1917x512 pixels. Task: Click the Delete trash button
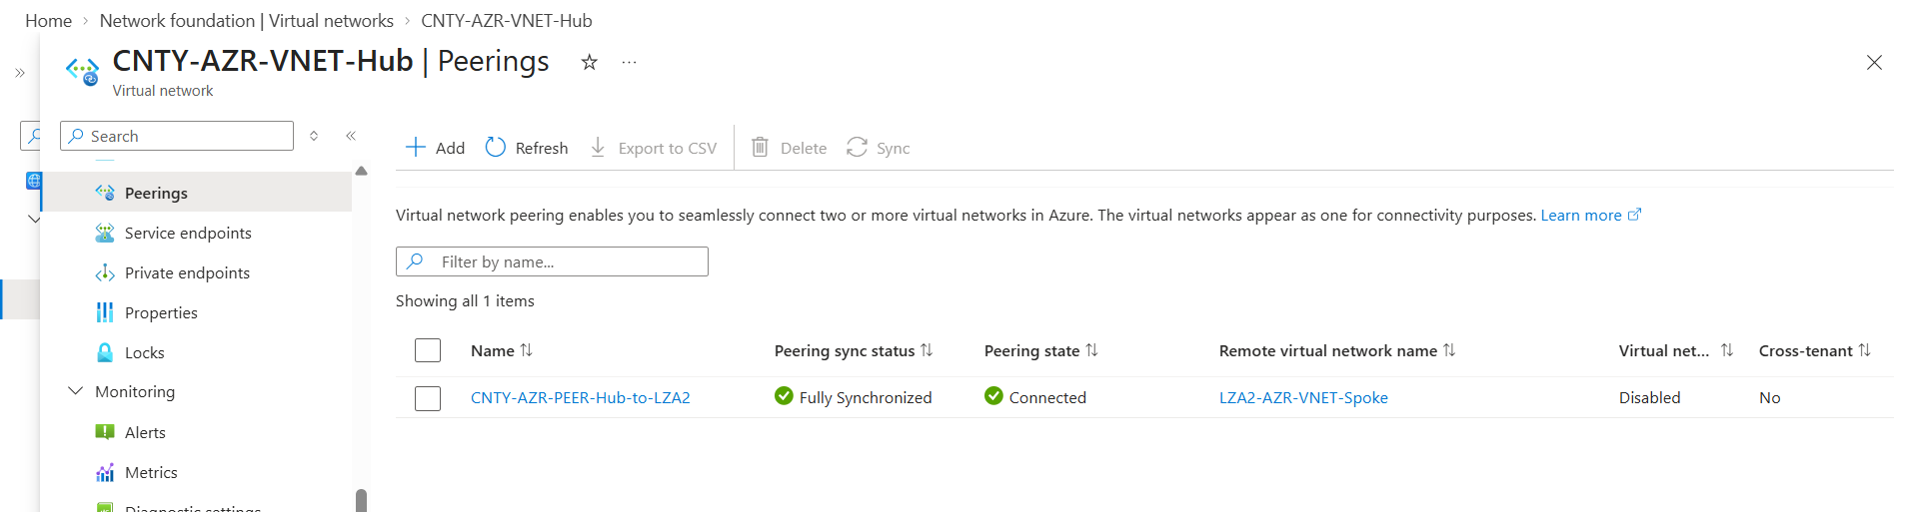pyautogui.click(x=789, y=148)
